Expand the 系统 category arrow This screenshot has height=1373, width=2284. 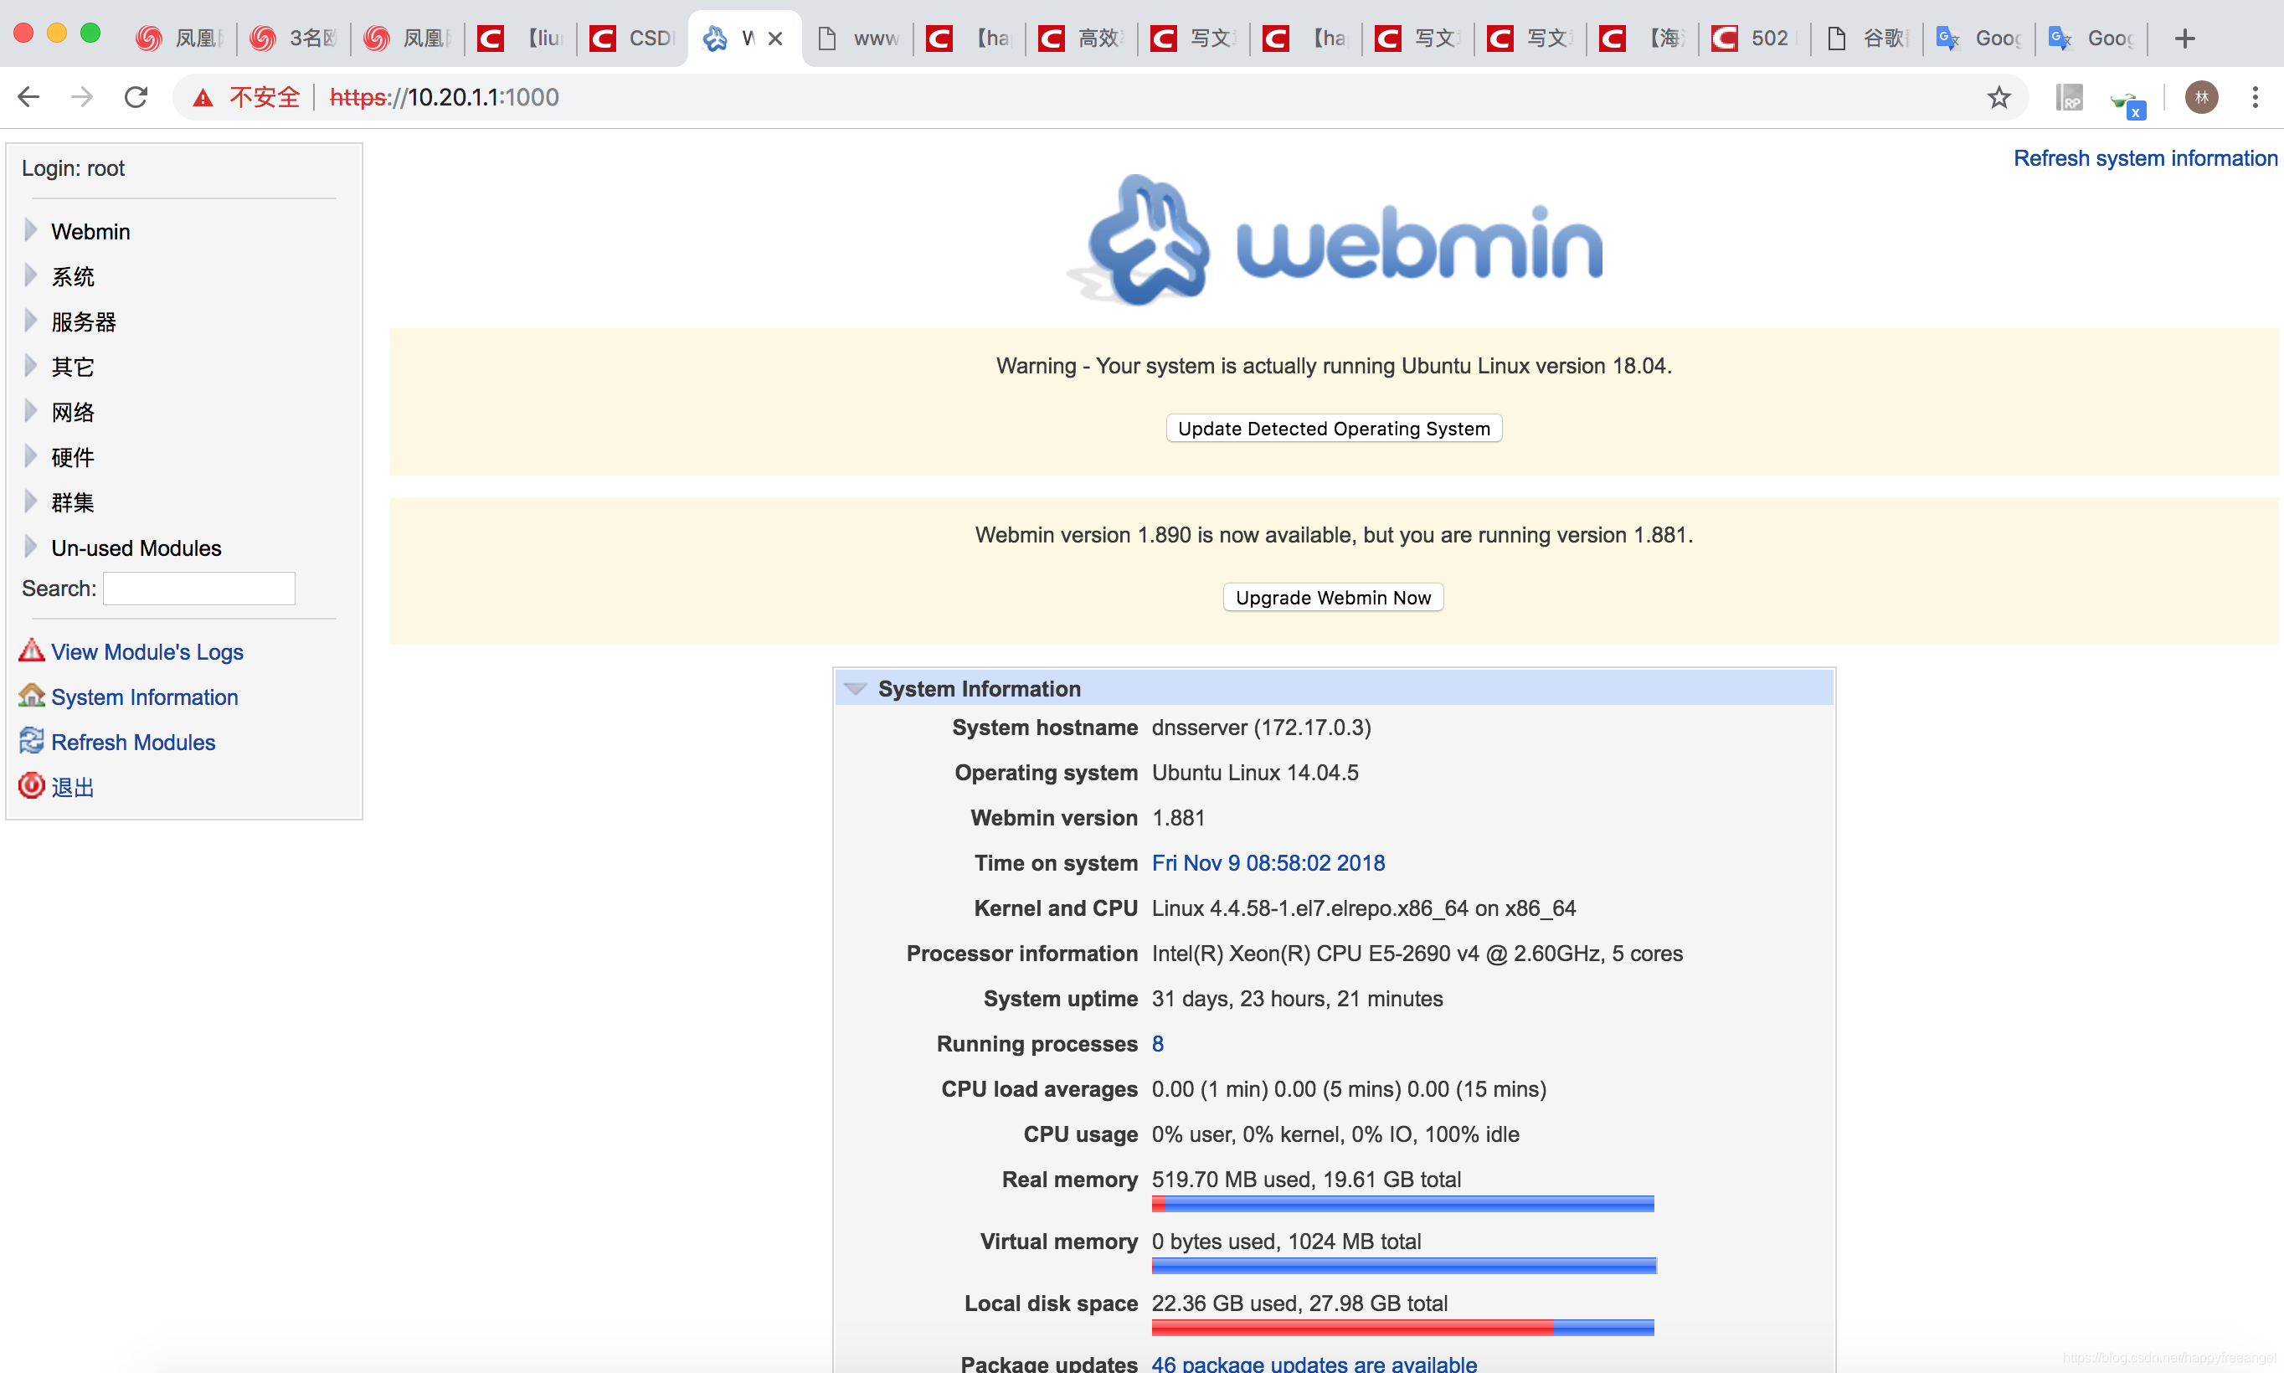tap(30, 275)
